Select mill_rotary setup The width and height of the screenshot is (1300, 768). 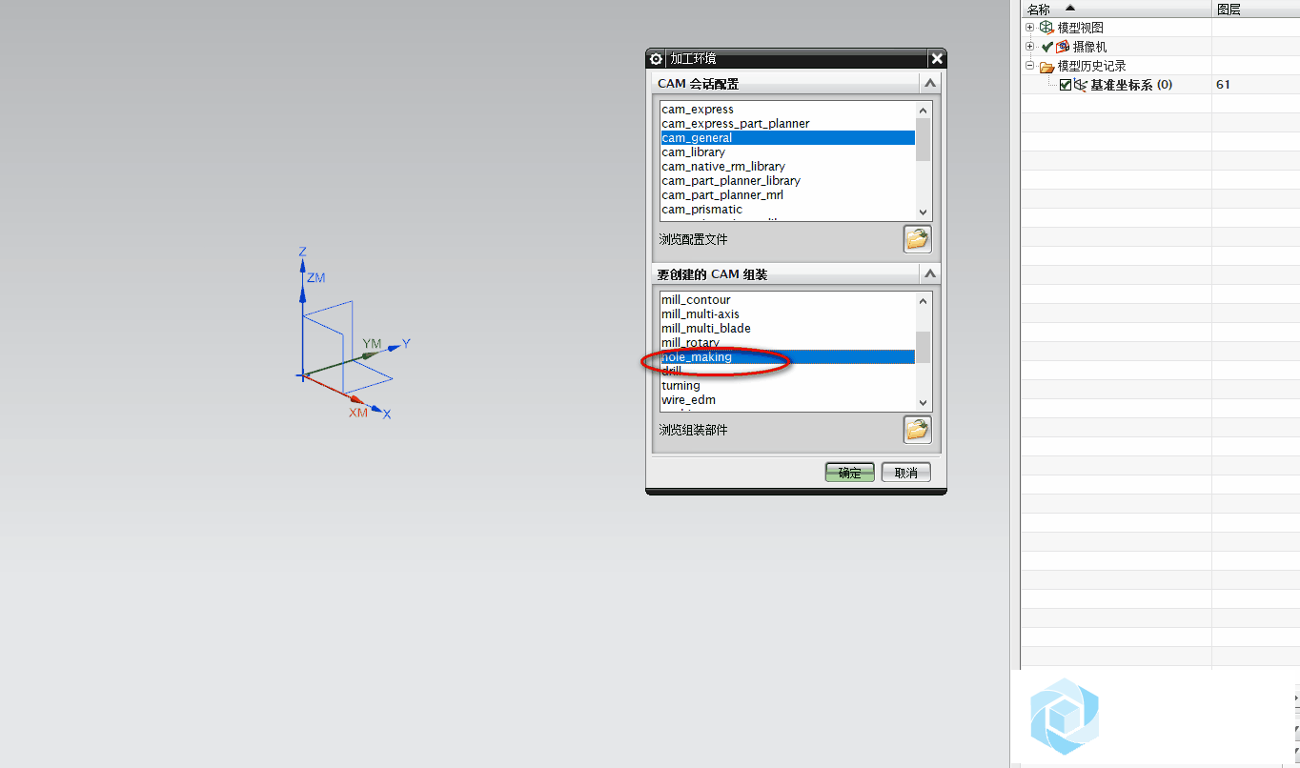pyautogui.click(x=787, y=343)
